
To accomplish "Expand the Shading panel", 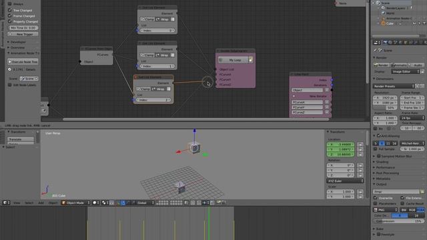I will [382, 162].
